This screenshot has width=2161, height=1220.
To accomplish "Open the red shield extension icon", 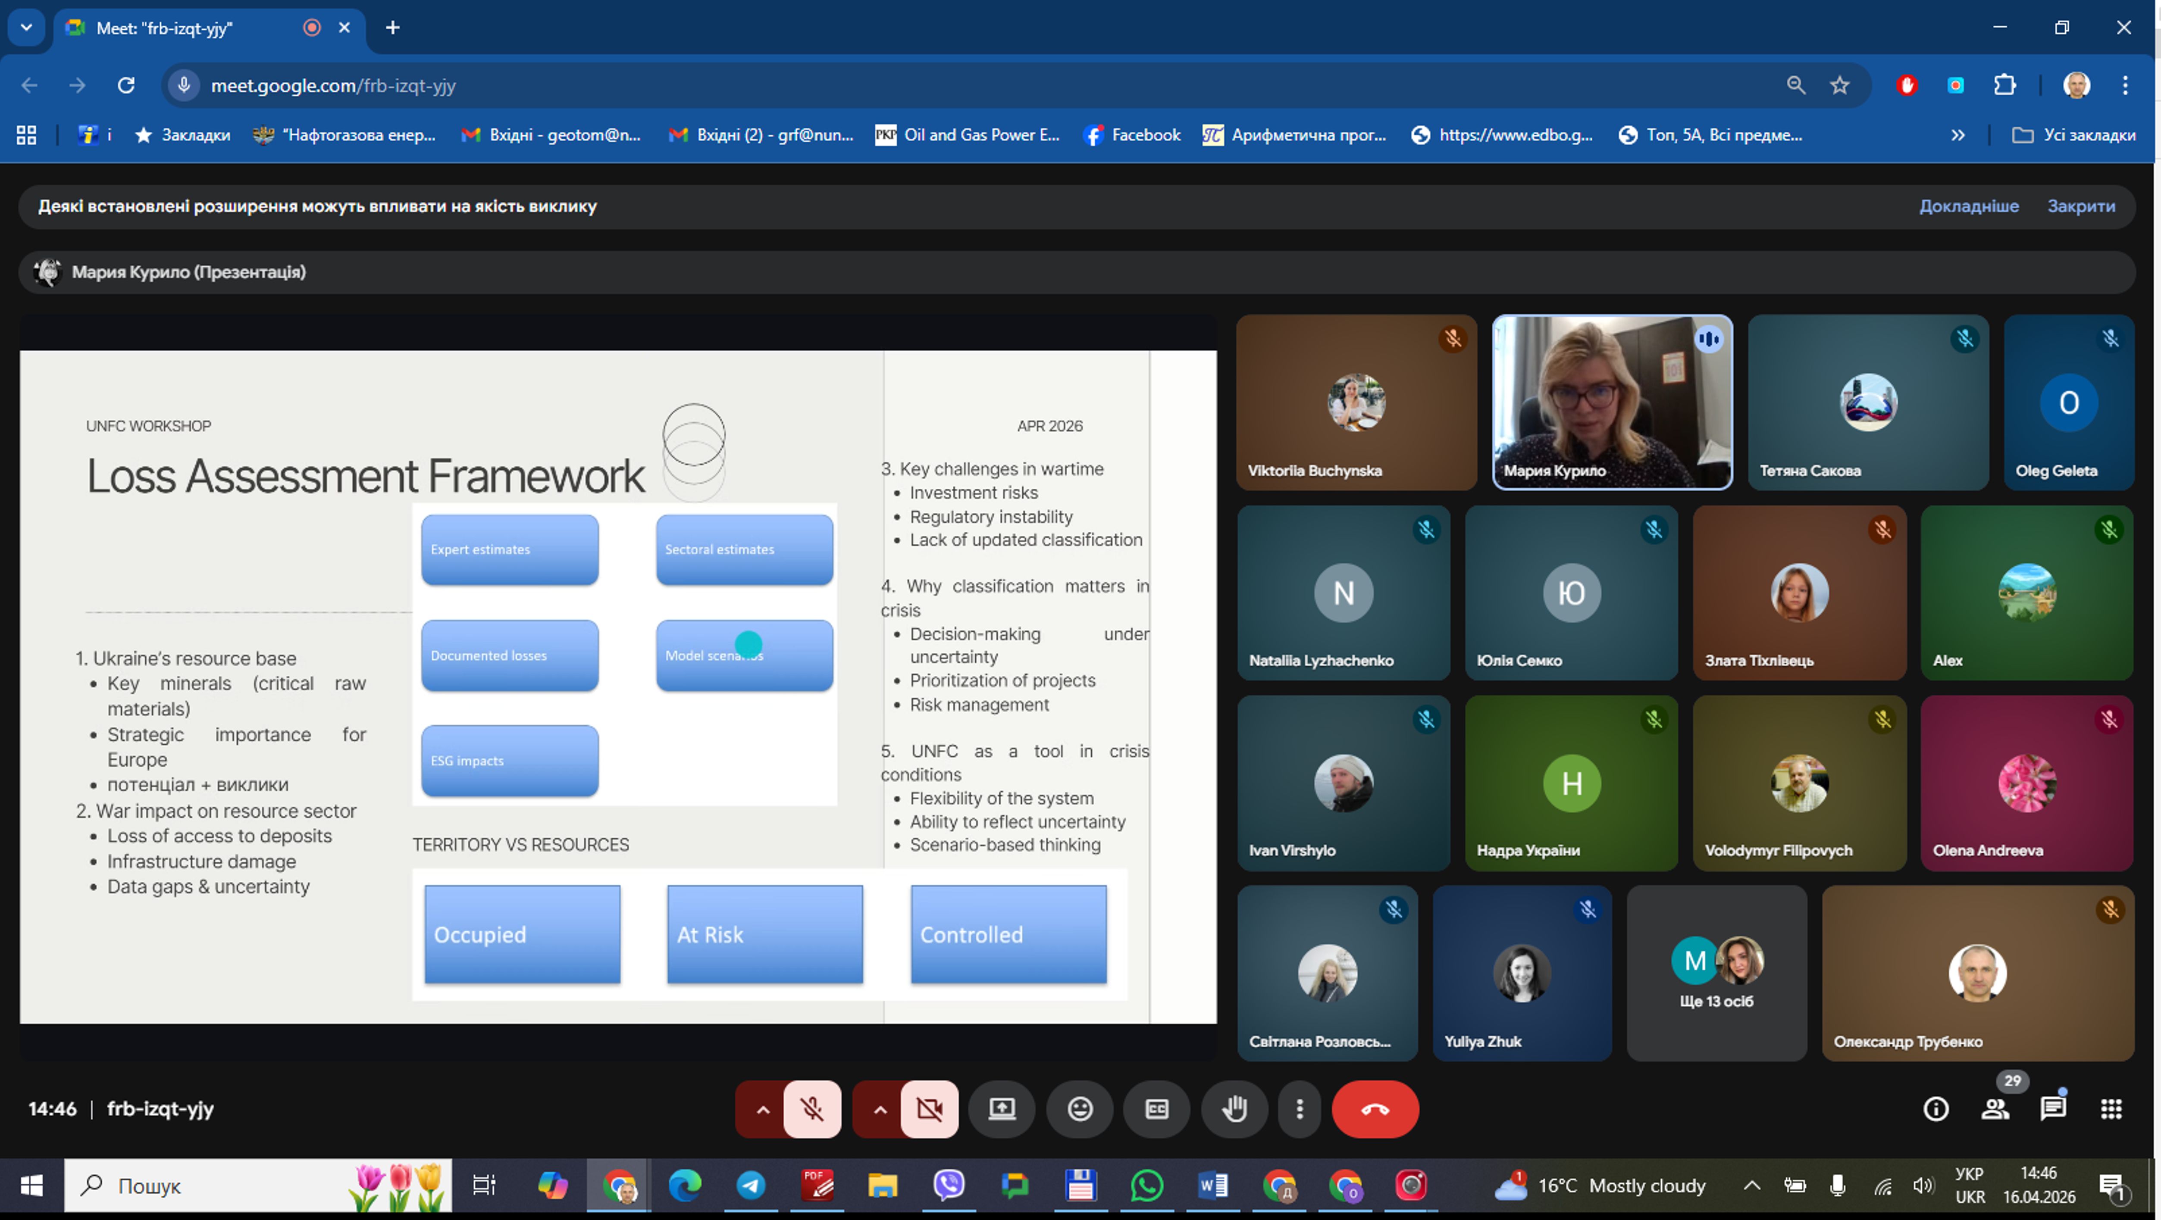I will pos(1907,85).
